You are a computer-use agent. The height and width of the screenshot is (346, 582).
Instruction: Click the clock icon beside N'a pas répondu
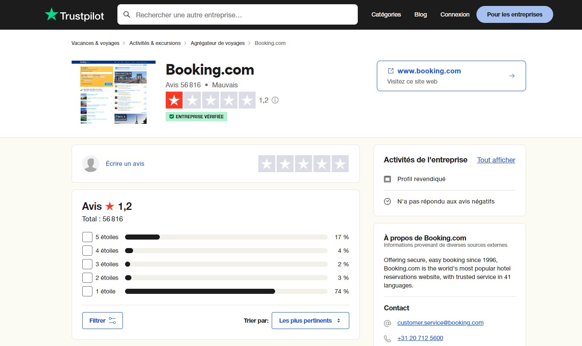pos(387,201)
